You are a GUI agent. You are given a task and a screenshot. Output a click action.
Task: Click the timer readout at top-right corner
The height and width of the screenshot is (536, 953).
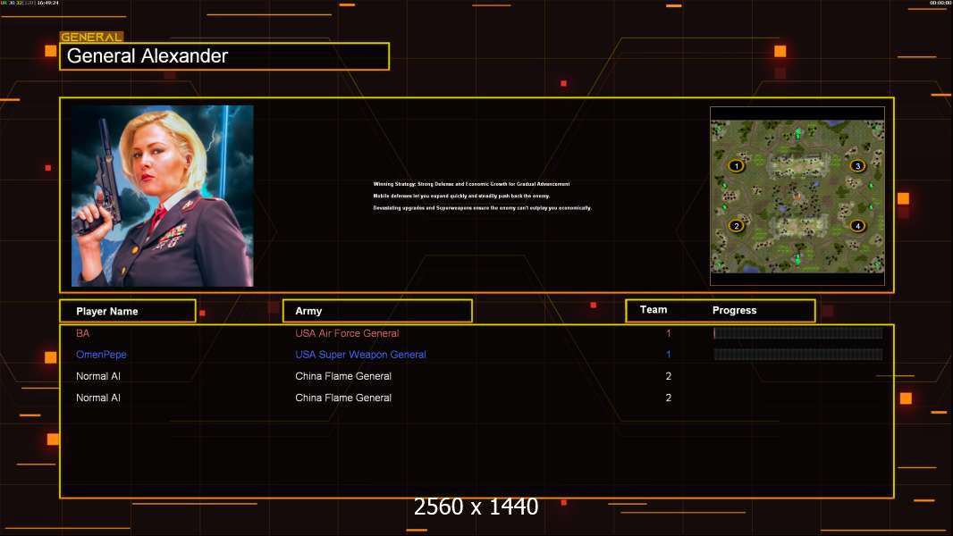[x=940, y=3]
